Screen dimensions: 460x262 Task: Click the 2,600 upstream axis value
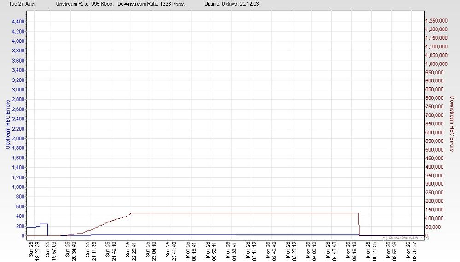[x=18, y=109]
